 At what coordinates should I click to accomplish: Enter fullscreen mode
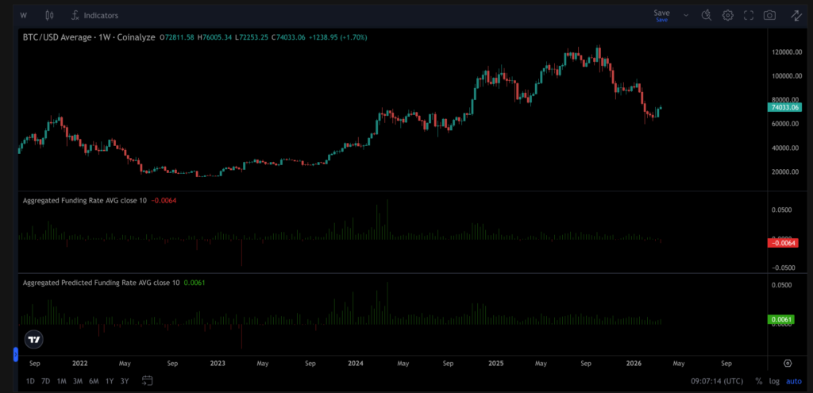pos(748,15)
